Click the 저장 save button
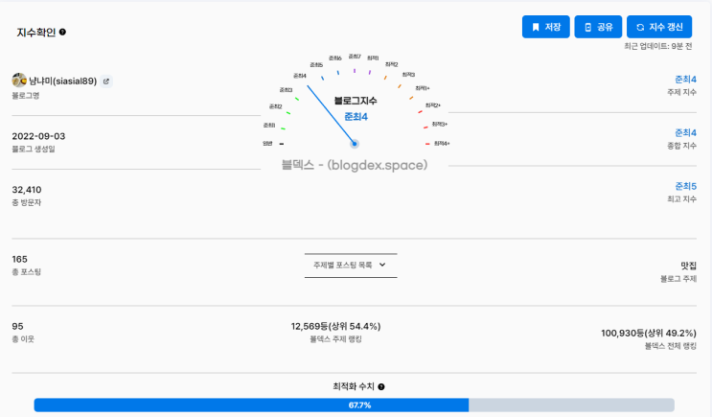712x417 pixels. point(546,27)
